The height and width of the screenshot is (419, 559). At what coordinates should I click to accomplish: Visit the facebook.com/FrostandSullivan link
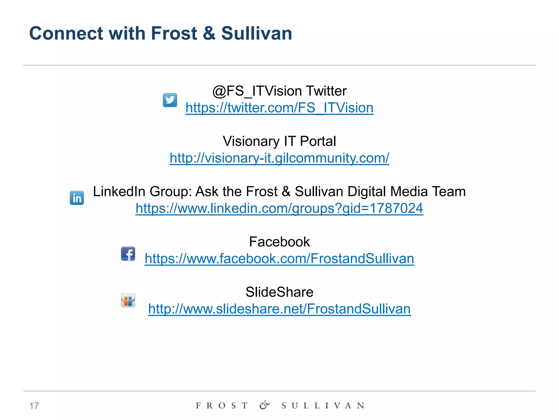click(279, 259)
